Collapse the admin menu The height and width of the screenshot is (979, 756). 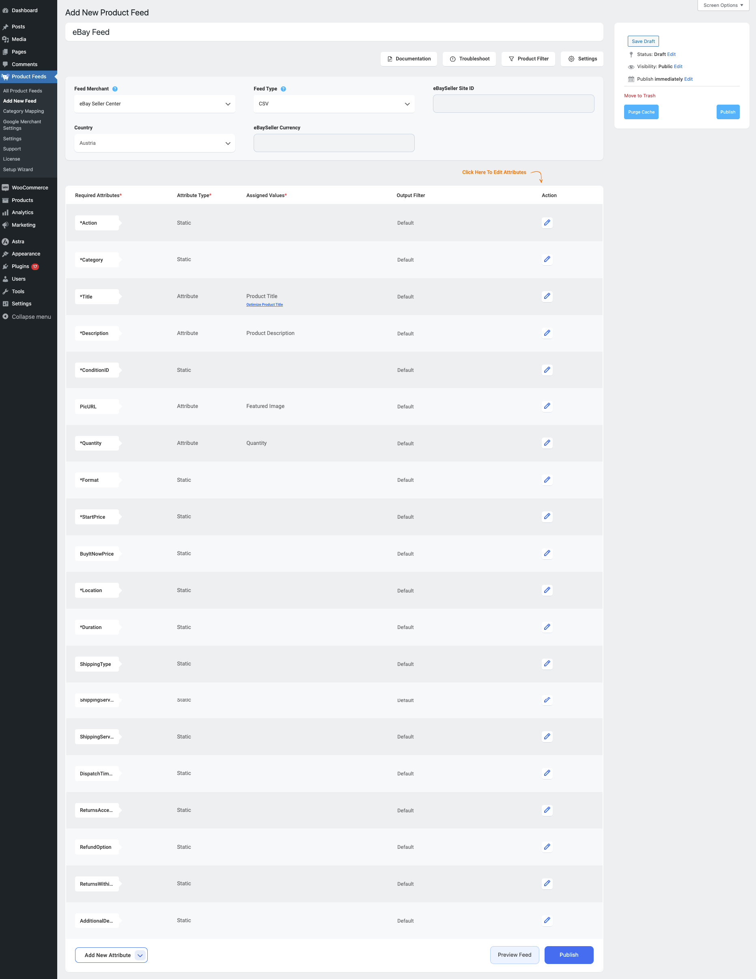point(29,317)
